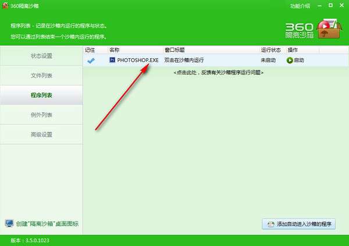Select the 程序列表 tab
349x246 pixels.
tap(41, 95)
